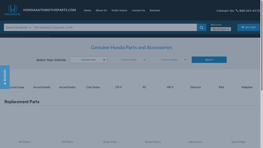Select the Ridgeline model
This screenshot has height=148, width=263.
247,87
